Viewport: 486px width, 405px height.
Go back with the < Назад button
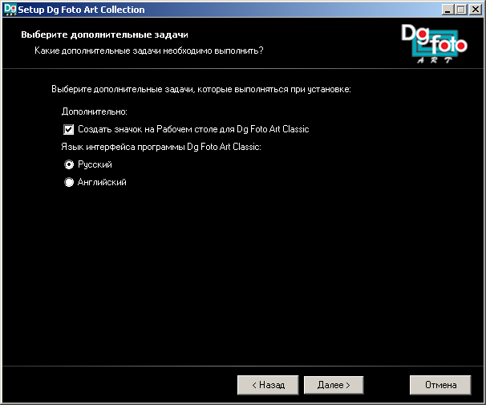[268, 385]
